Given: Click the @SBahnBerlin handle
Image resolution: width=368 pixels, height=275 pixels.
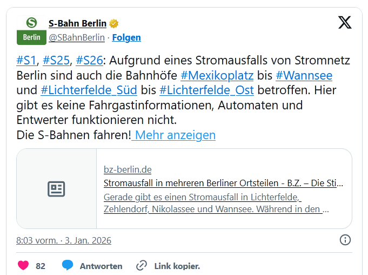Looking at the screenshot, I should coord(77,37).
